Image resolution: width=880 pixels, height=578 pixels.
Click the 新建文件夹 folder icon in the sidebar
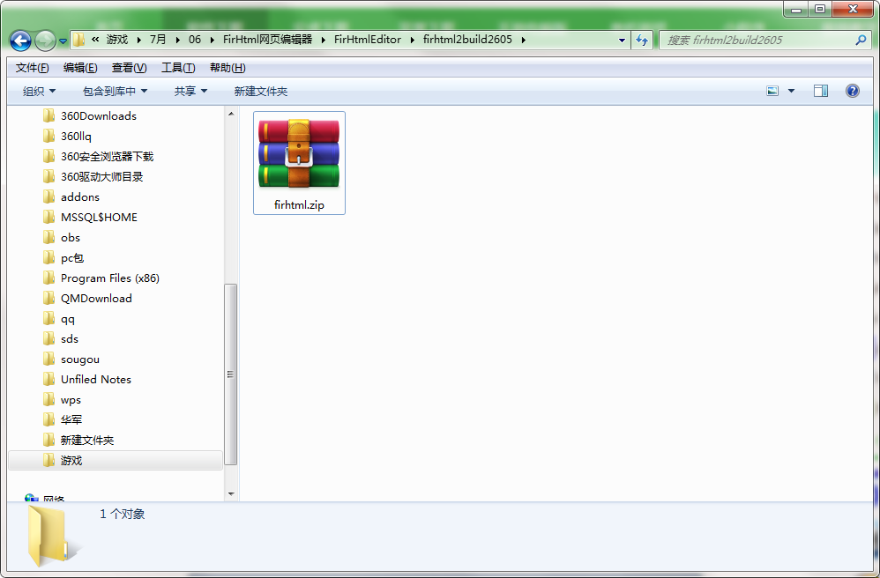click(x=50, y=440)
